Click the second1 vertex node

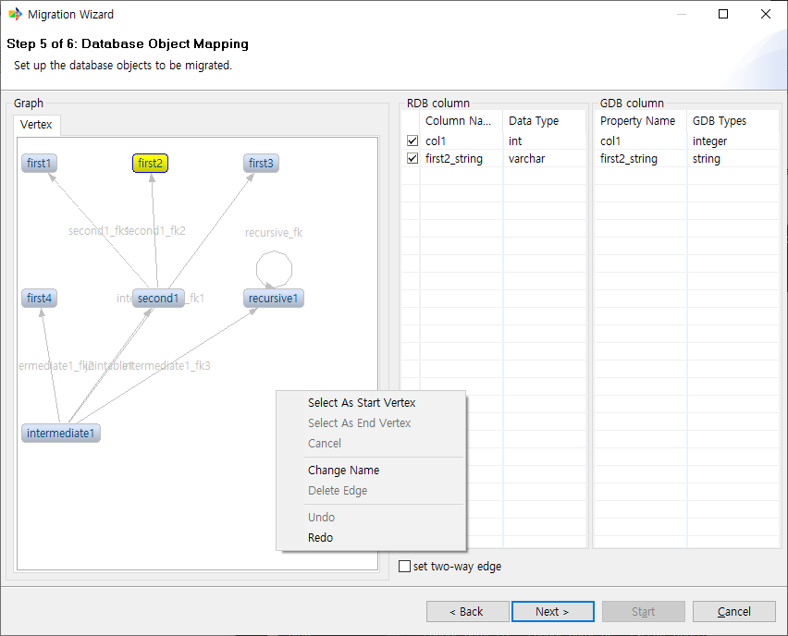tap(157, 299)
